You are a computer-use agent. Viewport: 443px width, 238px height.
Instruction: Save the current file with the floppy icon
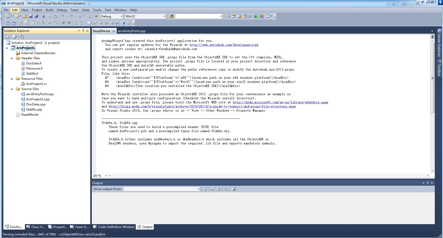pos(31,16)
